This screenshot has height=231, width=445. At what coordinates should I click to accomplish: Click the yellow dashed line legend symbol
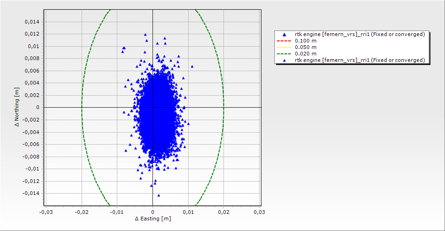click(284, 47)
